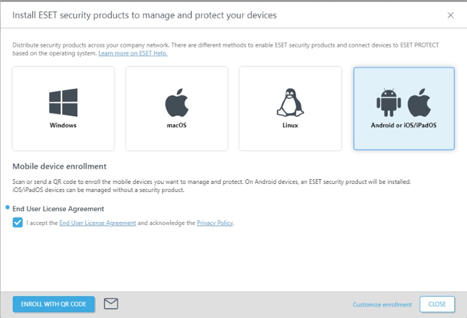The height and width of the screenshot is (318, 467).
Task: Click the blue dot beside End User License Agreement
Action: (x=7, y=206)
